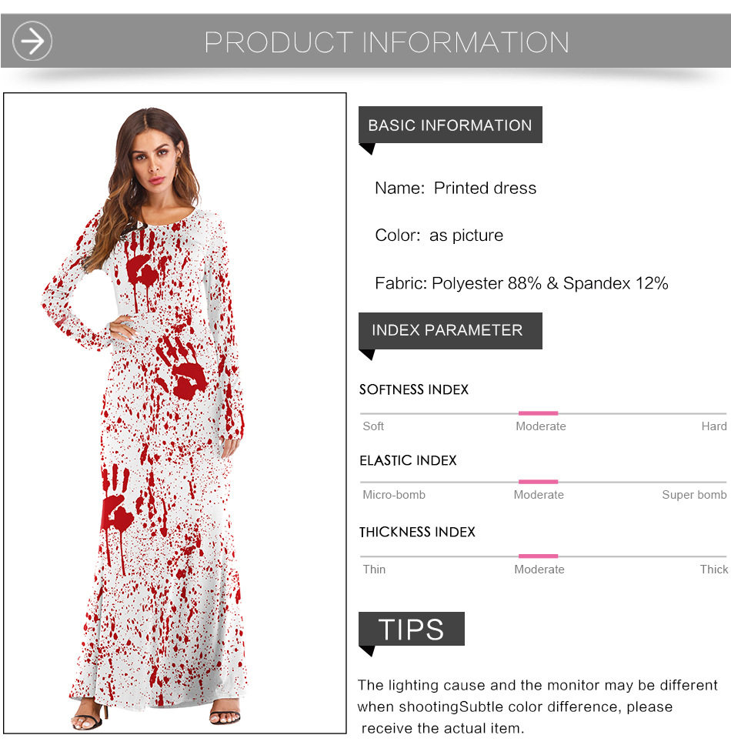Click the elastic index pink slider marker
Image resolution: width=731 pixels, height=755 pixels.
[538, 482]
